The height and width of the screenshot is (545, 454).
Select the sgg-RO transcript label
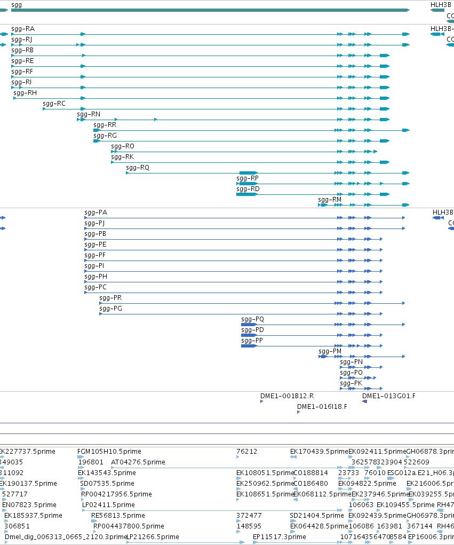(x=123, y=146)
